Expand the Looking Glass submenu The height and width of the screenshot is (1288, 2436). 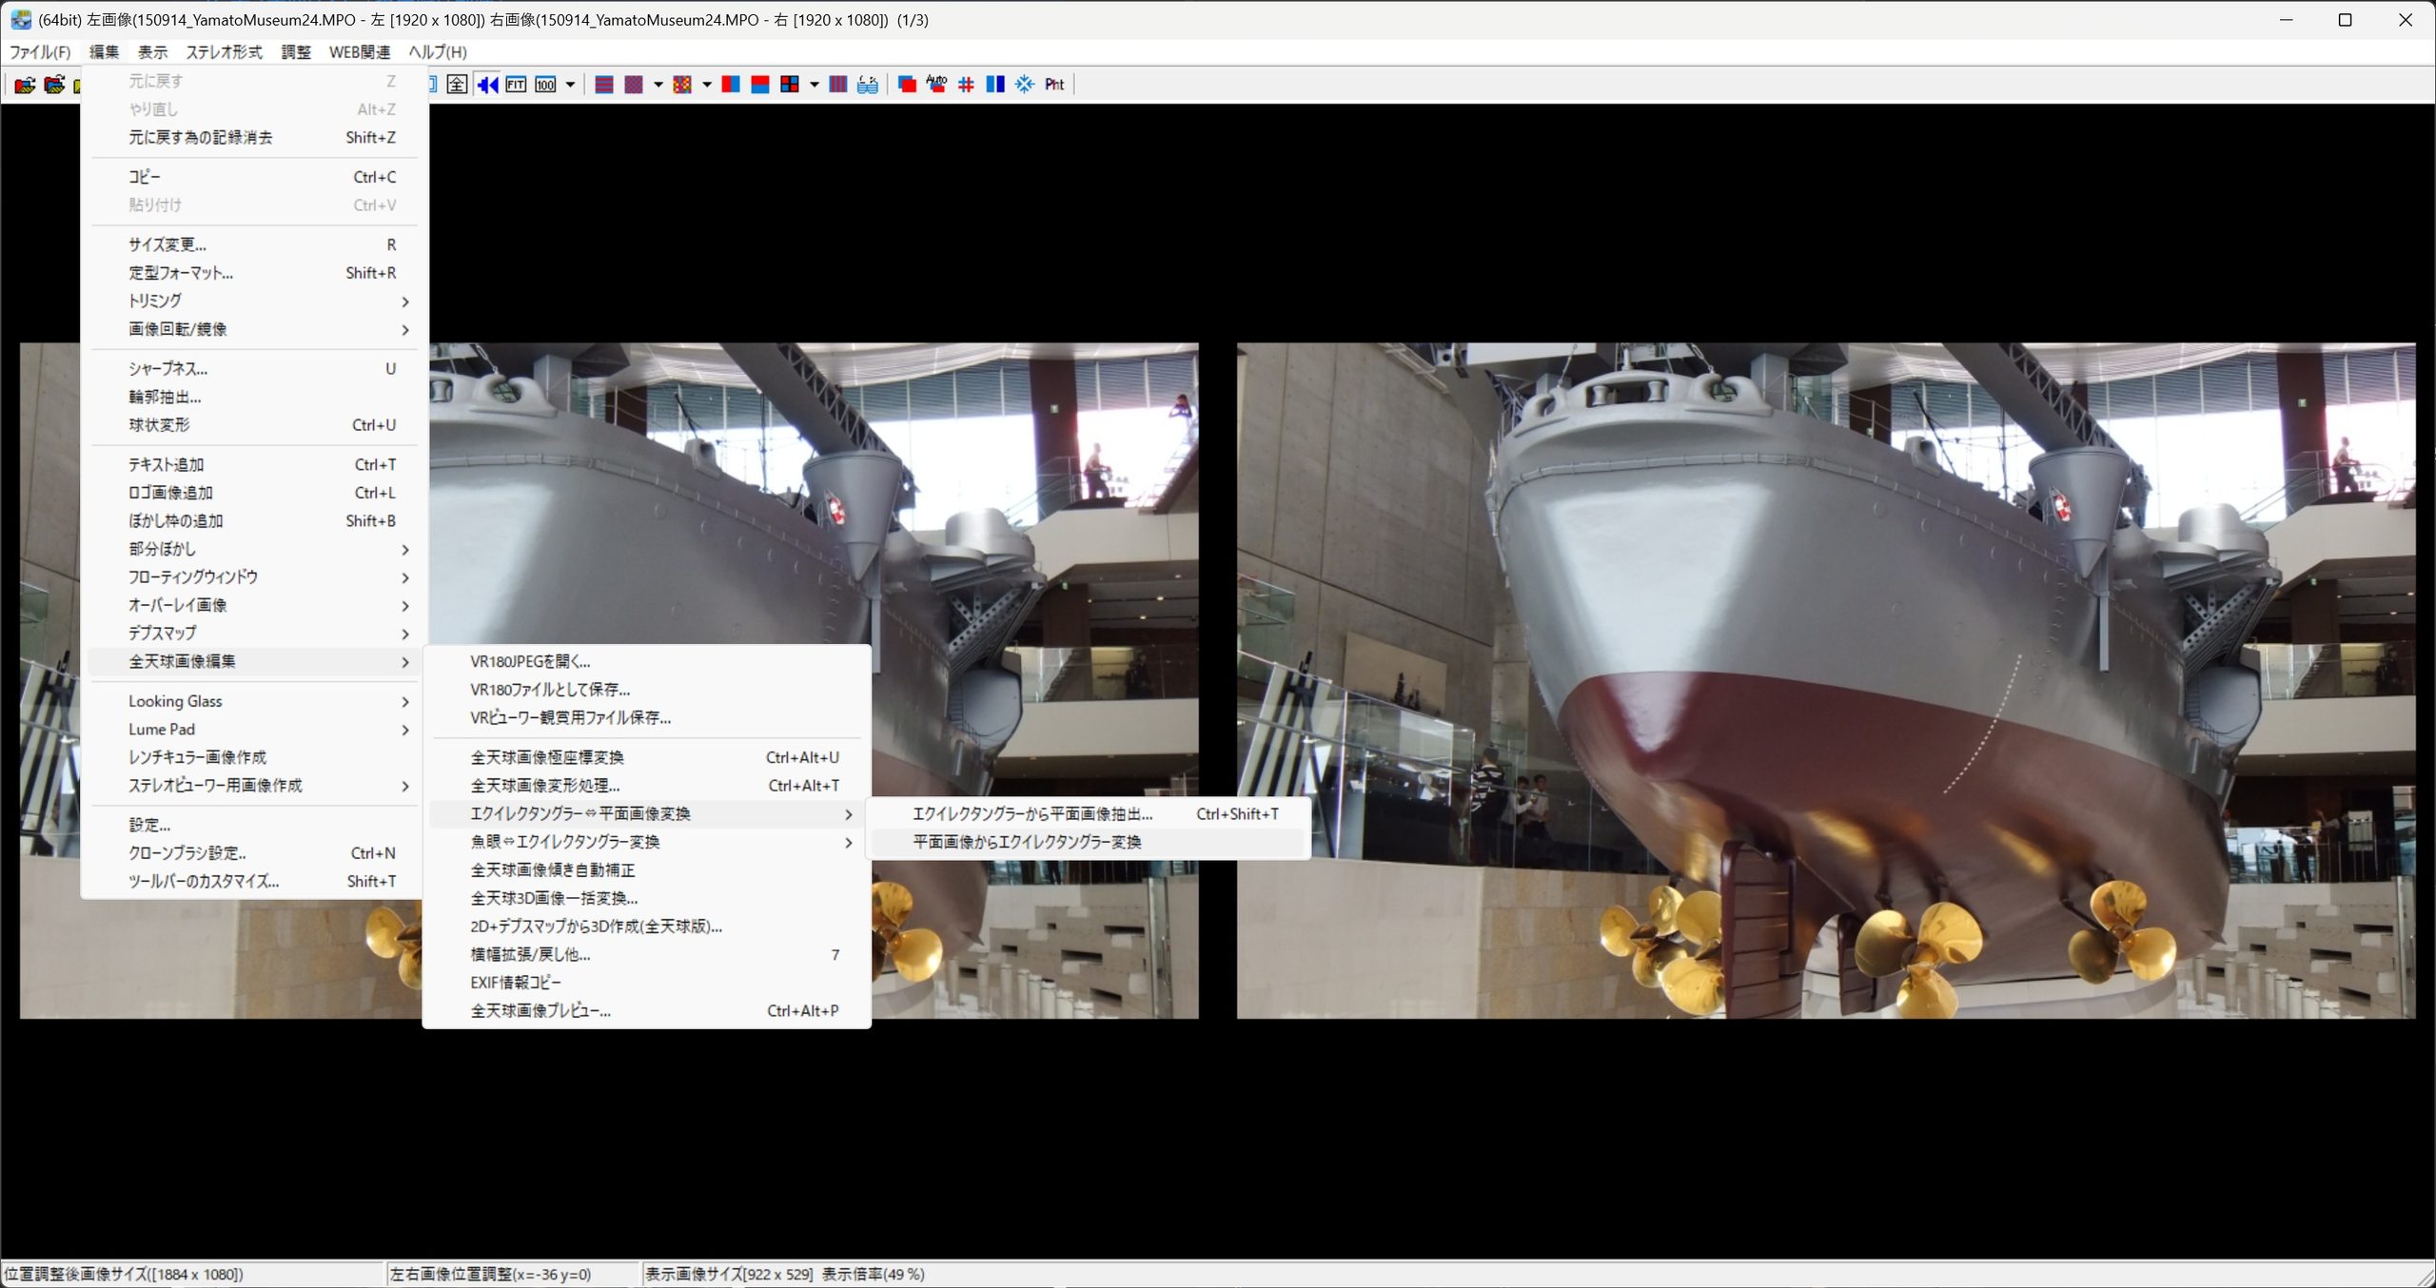click(x=254, y=701)
